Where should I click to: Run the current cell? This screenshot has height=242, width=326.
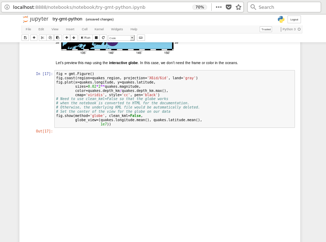coord(85,38)
